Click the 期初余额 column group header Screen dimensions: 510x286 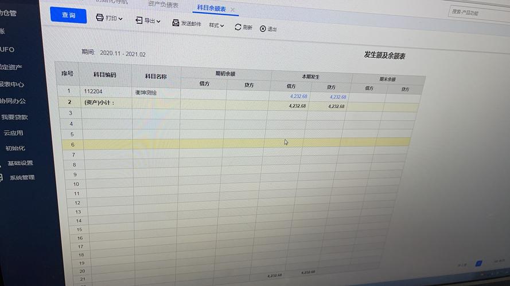click(x=225, y=74)
